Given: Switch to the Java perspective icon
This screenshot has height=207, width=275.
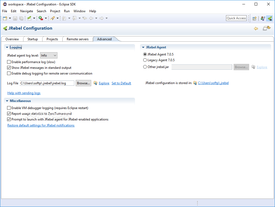Looking at the screenshot, I should [263, 18].
